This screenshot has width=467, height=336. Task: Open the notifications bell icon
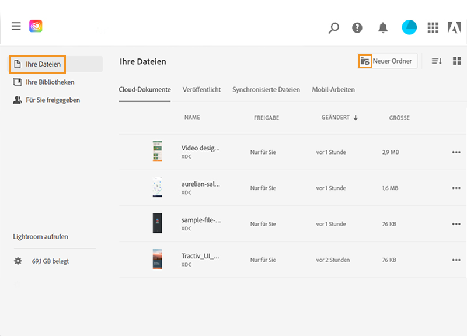(384, 27)
